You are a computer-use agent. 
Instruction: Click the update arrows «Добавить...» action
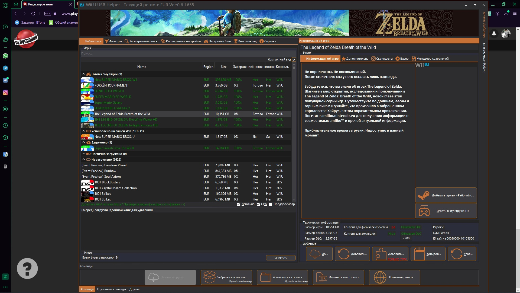pos(352,254)
